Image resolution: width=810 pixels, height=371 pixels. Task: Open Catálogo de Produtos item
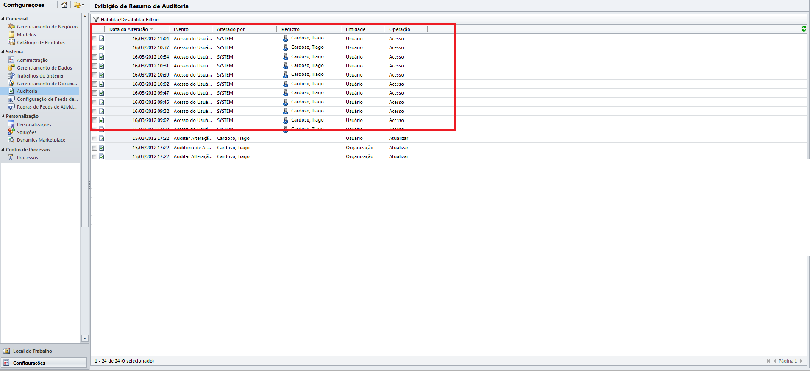41,42
